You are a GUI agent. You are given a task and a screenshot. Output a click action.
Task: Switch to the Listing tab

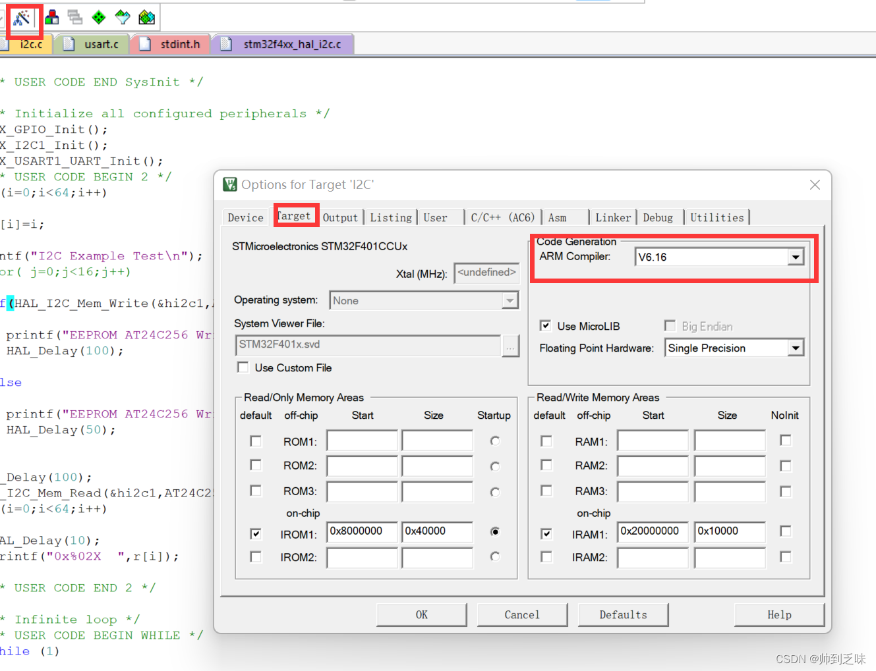[391, 217]
